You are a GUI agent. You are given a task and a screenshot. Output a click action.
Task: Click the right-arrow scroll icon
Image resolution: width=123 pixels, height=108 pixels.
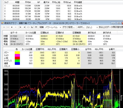pyautogui.click(x=24, y=27)
